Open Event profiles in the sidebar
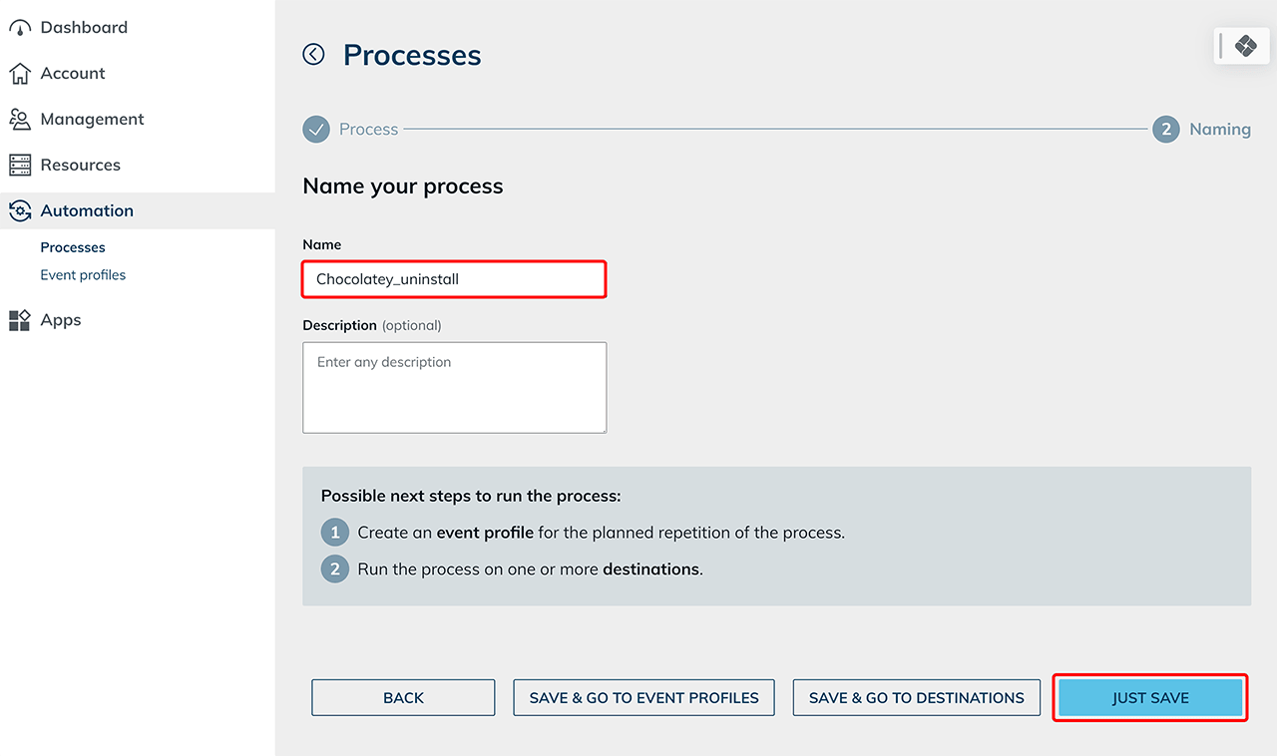Image resolution: width=1277 pixels, height=756 pixels. tap(83, 275)
